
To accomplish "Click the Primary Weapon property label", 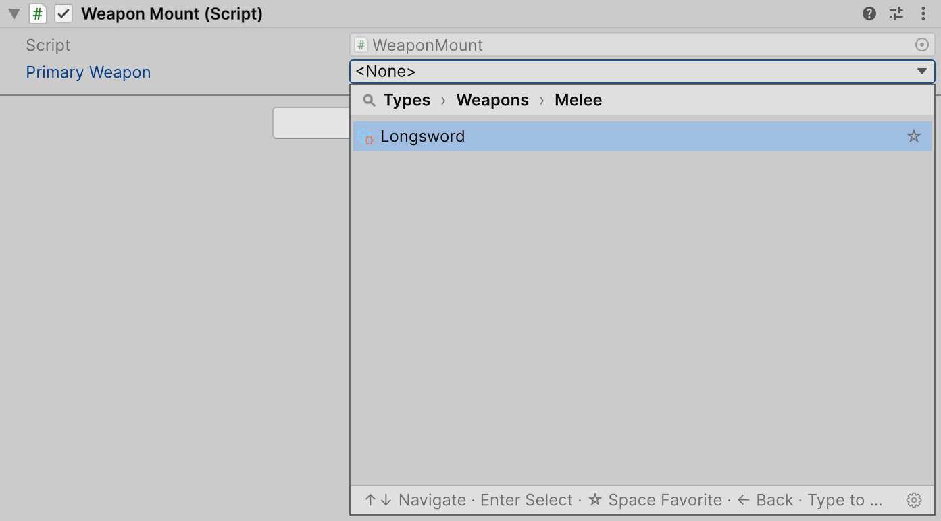I will [88, 72].
